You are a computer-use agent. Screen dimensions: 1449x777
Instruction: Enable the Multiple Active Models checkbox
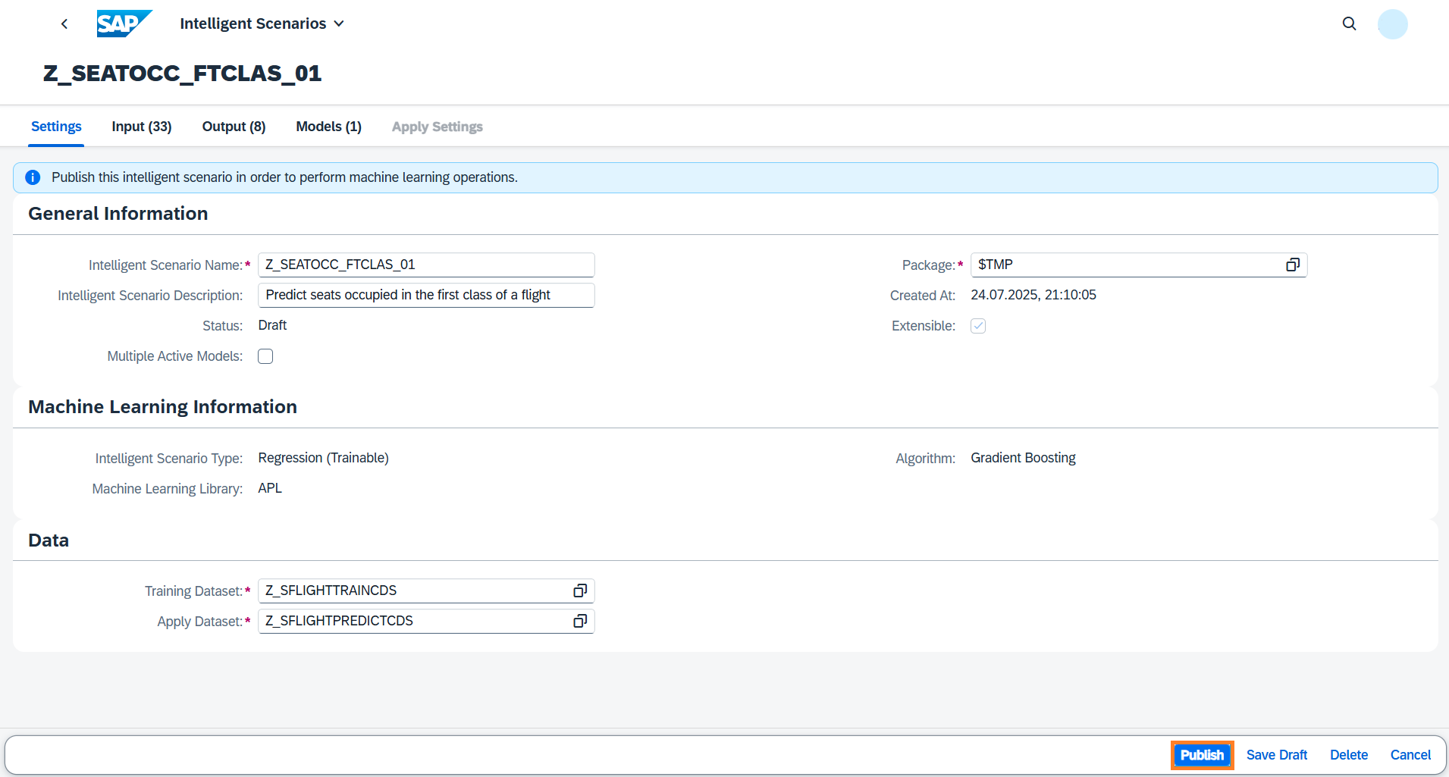coord(265,356)
